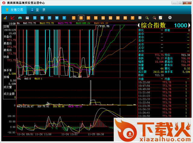Close the trading window
The image size is (193, 143).
[187, 3]
